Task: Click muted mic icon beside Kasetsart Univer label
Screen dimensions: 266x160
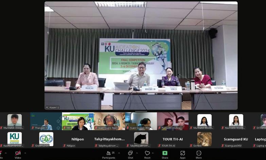Action: point(1,146)
